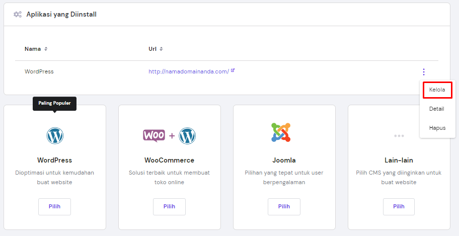Open the three-dot actions menu for WordPress
Screen dimensions: 459x236
click(424, 72)
